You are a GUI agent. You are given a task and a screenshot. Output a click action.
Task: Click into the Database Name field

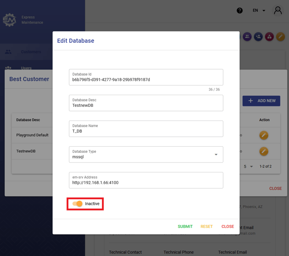146,131
